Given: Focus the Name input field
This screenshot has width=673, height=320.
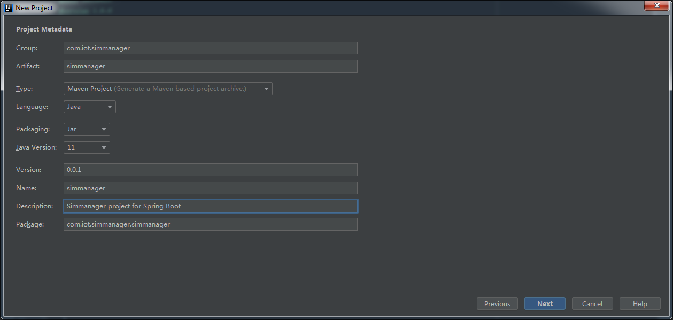Looking at the screenshot, I should [x=211, y=188].
